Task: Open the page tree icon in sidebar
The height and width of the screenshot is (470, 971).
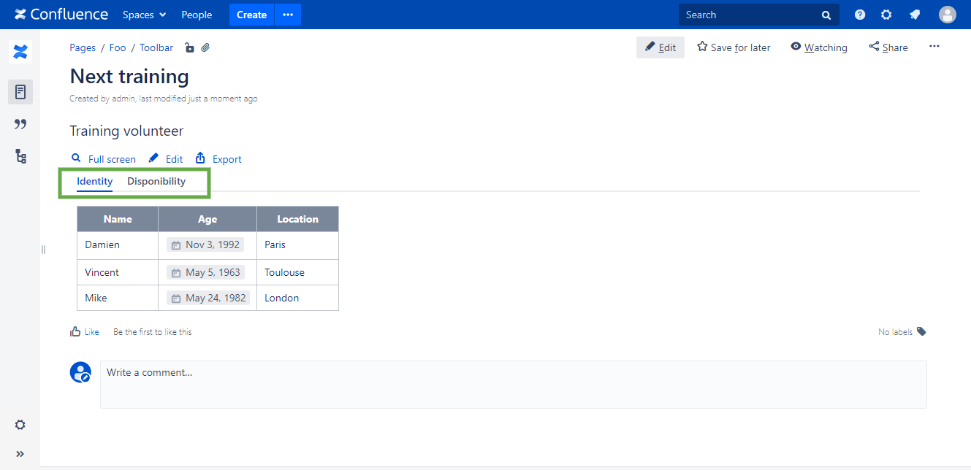Action: pos(20,156)
